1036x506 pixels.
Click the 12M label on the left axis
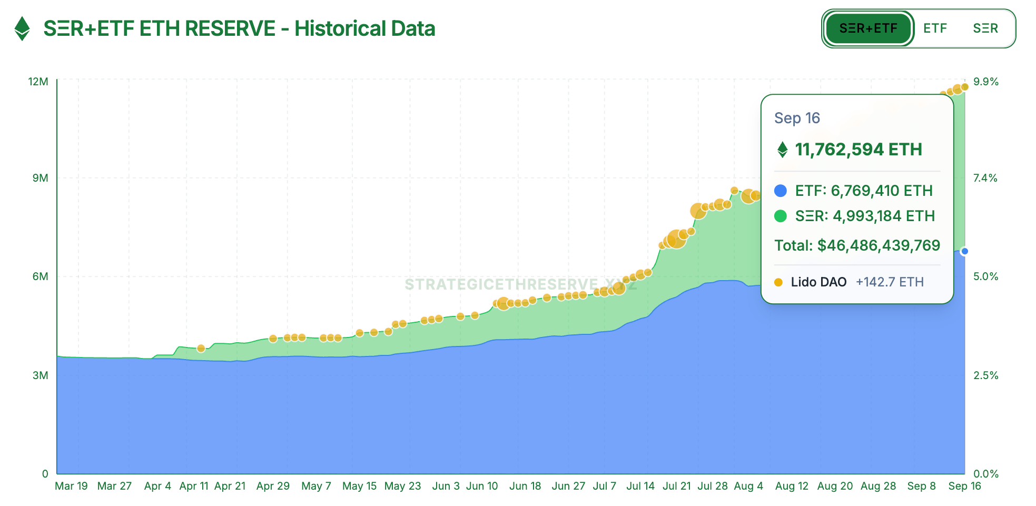[38, 82]
